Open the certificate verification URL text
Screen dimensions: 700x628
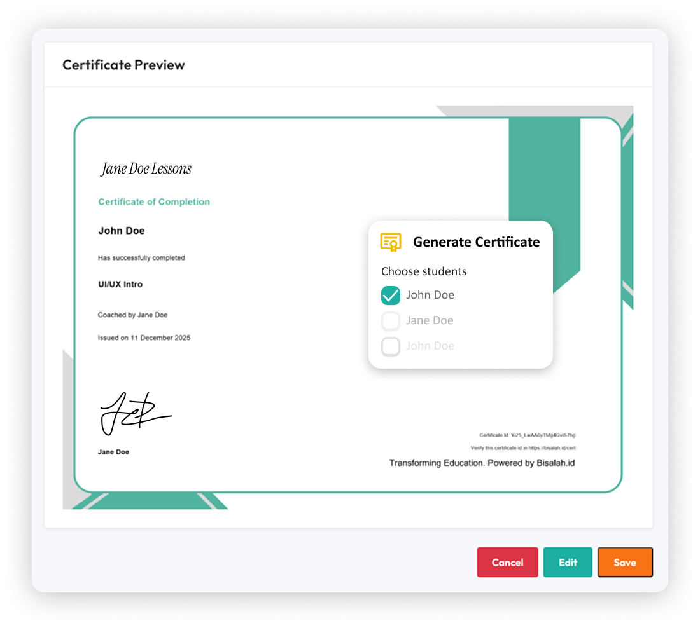click(x=528, y=448)
